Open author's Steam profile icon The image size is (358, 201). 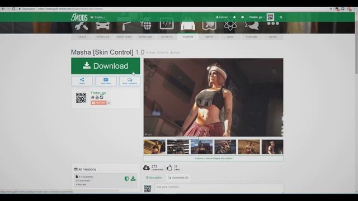tap(101, 98)
